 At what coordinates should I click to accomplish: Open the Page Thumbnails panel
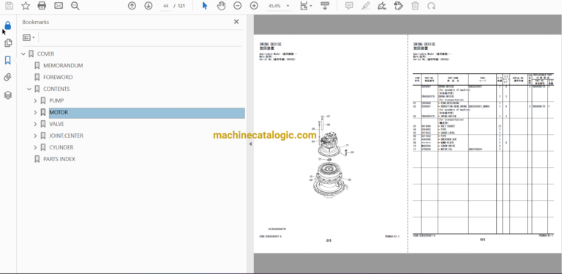click(x=8, y=43)
